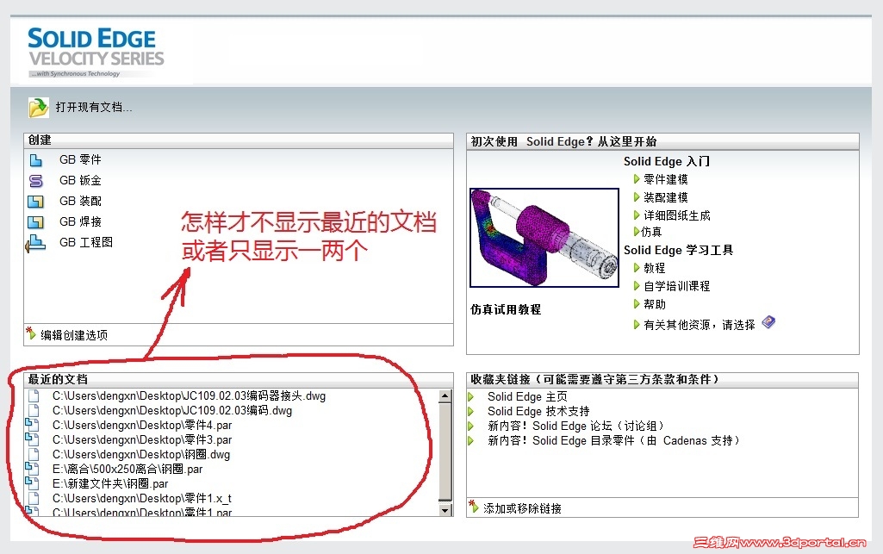Viewport: 883px width, 554px height.
Task: Open recent file JC109.02.03编码器接头.dwg
Action: pyautogui.click(x=189, y=395)
